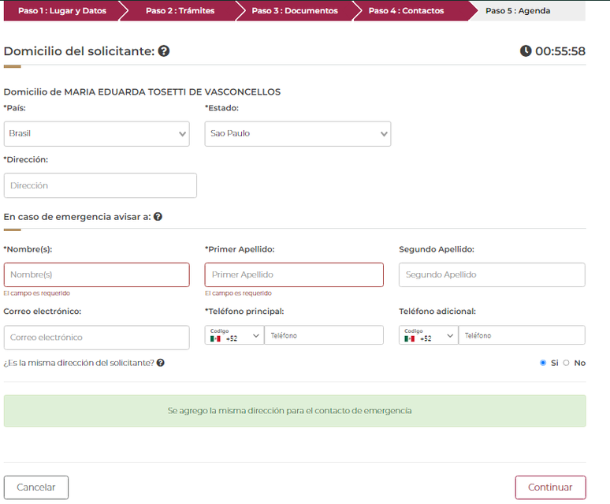Select the No radio button
This screenshot has height=504, width=610.
click(x=566, y=363)
